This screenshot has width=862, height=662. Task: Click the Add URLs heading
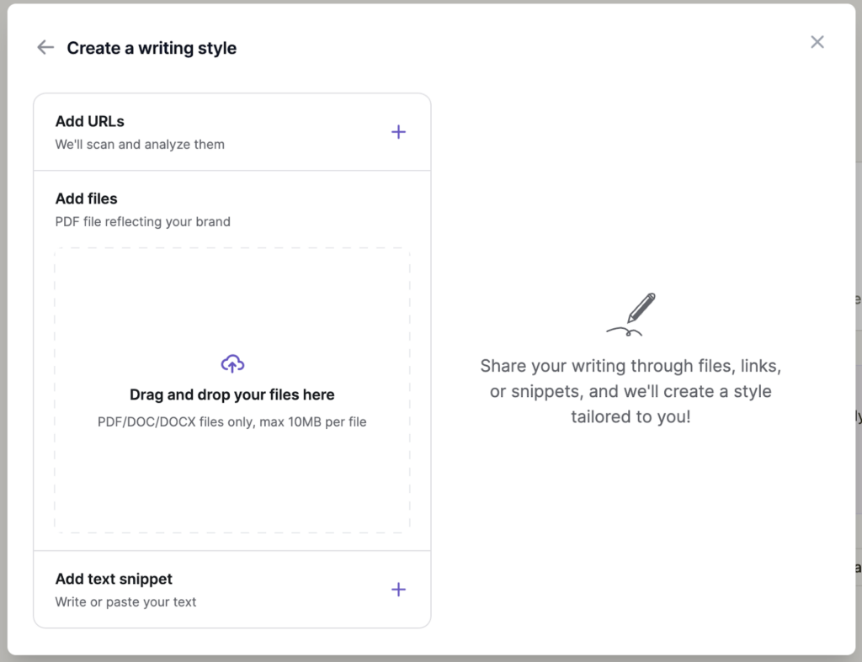coord(89,121)
